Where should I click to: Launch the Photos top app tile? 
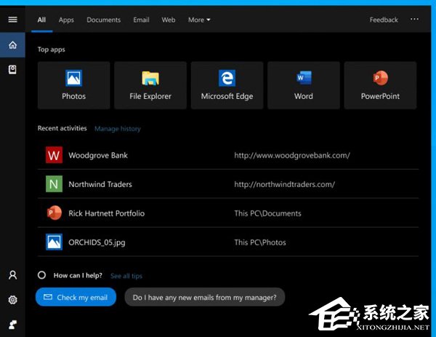[73, 85]
